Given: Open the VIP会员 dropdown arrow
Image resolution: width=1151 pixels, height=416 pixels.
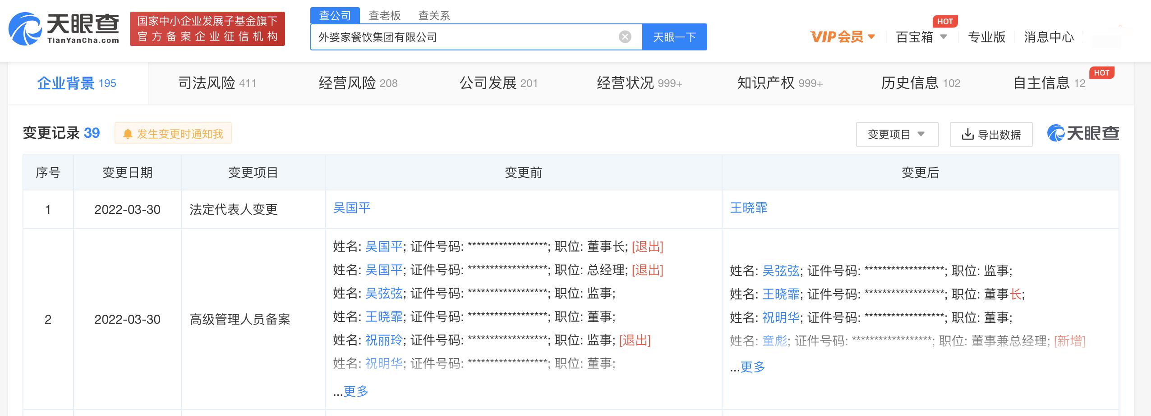Looking at the screenshot, I should point(871,36).
